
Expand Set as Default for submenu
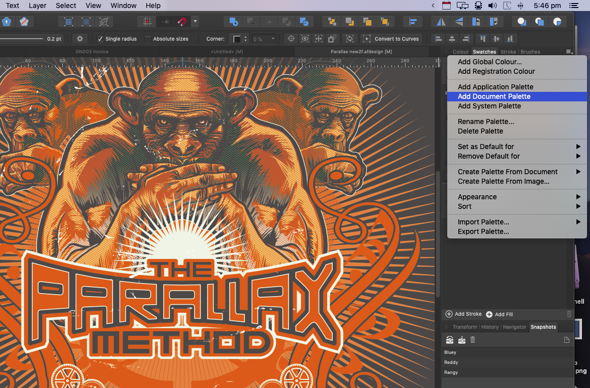[x=517, y=147]
